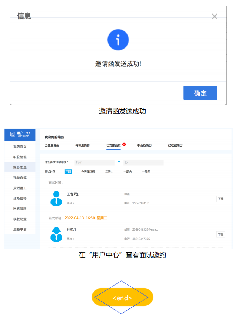Select 简历管理 in sidebar

(20, 167)
